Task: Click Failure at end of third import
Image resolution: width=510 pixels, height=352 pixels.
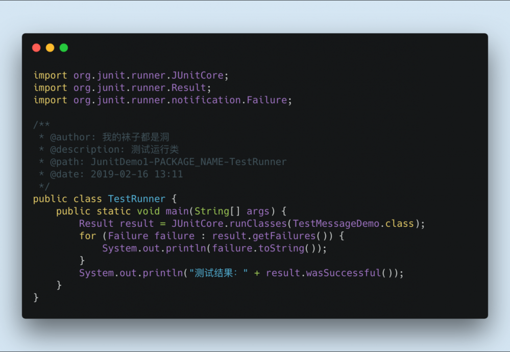Action: 266,100
